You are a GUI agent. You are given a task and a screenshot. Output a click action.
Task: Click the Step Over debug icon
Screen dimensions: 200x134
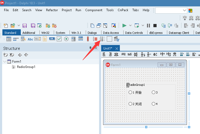(170, 26)
